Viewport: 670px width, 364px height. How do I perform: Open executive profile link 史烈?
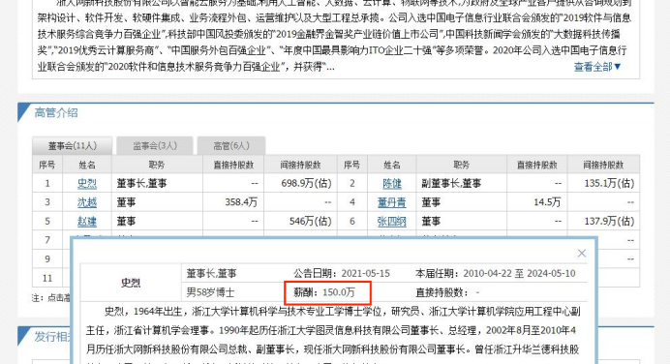[87, 183]
